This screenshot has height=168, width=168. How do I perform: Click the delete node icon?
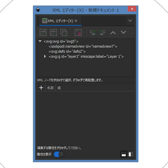78,32
